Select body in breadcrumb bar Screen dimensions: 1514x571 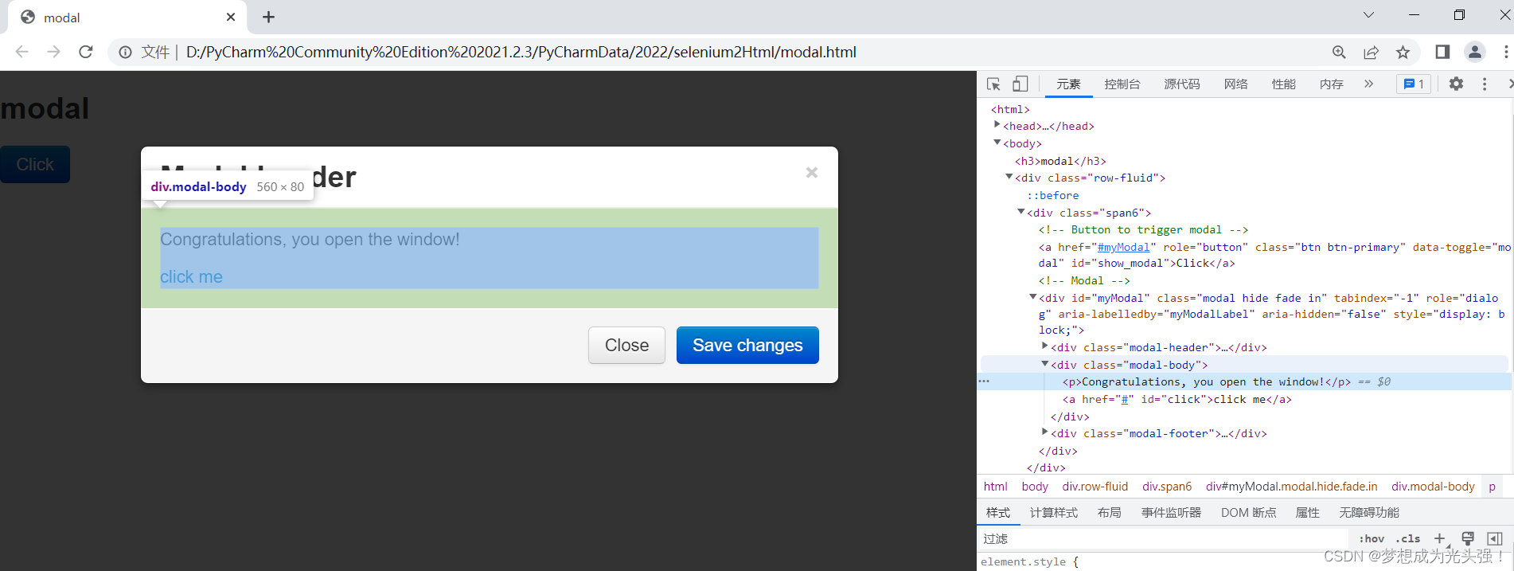[x=1035, y=487]
